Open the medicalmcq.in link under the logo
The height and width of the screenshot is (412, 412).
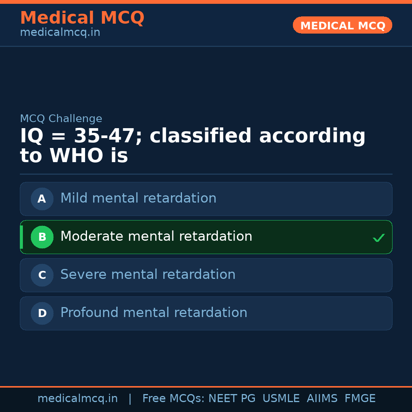coord(60,32)
